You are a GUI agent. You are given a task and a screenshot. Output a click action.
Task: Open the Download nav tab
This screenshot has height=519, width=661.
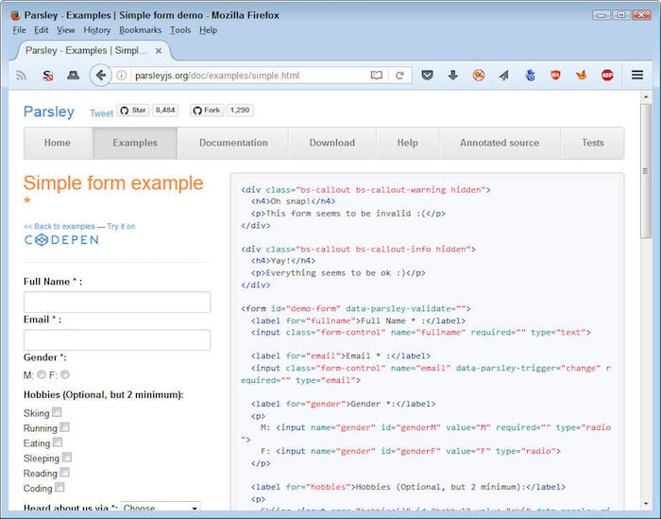(x=332, y=143)
